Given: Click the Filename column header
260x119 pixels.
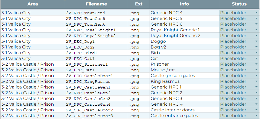Looking at the screenshot, I should coord(96,4).
